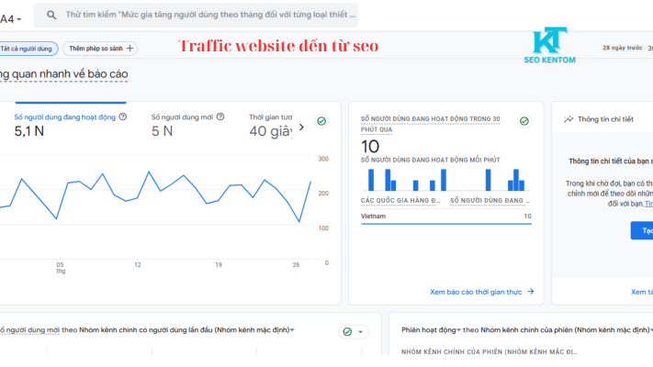Image resolution: width=653 pixels, height=367 pixels.
Task: Select the Vietnam country row
Action: pyautogui.click(x=446, y=217)
